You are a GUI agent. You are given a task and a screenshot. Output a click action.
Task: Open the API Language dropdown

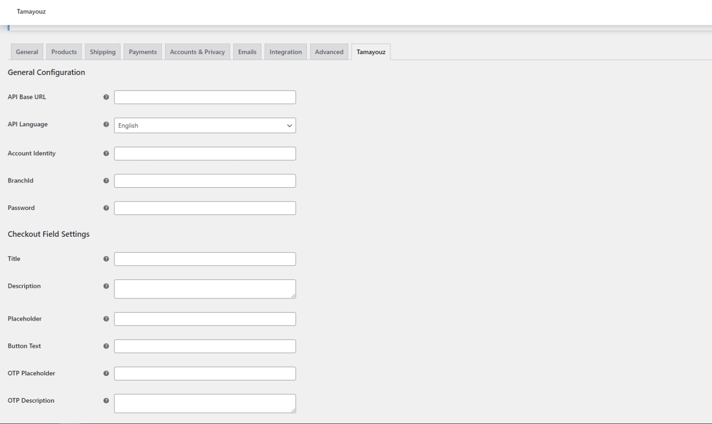click(x=205, y=126)
